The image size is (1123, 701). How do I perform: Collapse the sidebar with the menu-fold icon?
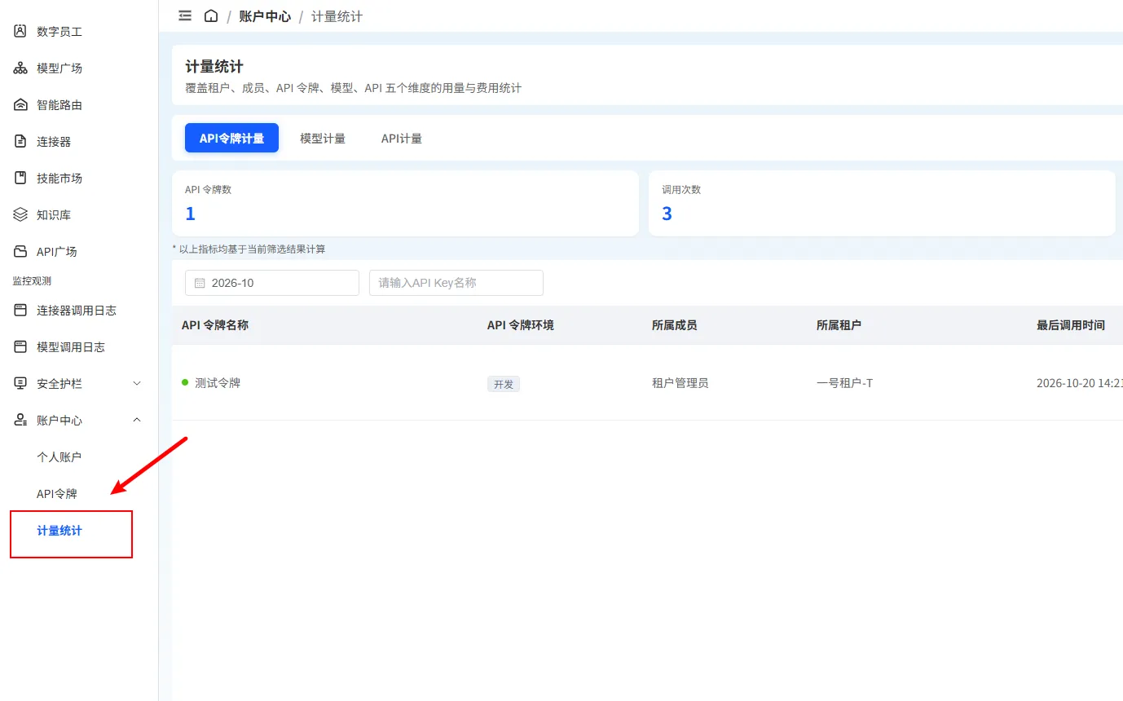tap(185, 15)
